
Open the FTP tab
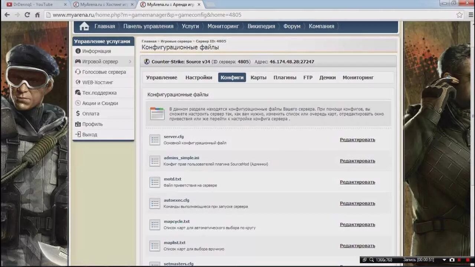coord(308,78)
